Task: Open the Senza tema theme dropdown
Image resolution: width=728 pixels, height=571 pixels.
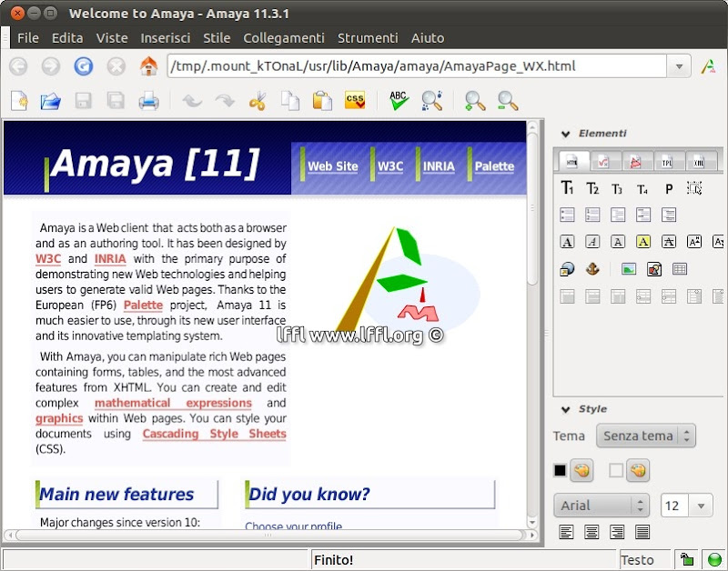Action: 646,436
